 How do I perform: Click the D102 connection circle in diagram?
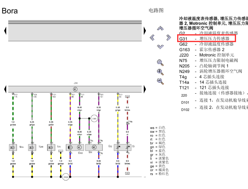tap(66, 177)
